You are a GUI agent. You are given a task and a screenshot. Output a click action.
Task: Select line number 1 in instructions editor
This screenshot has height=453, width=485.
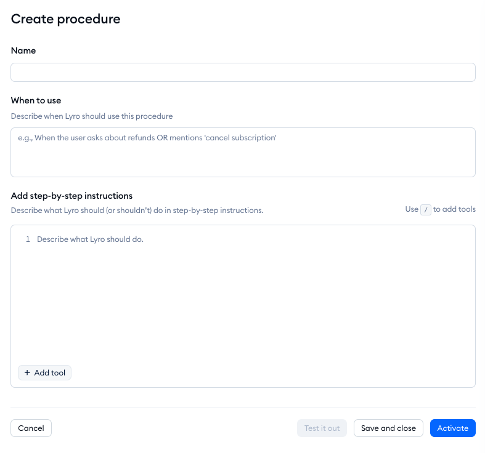click(x=28, y=239)
